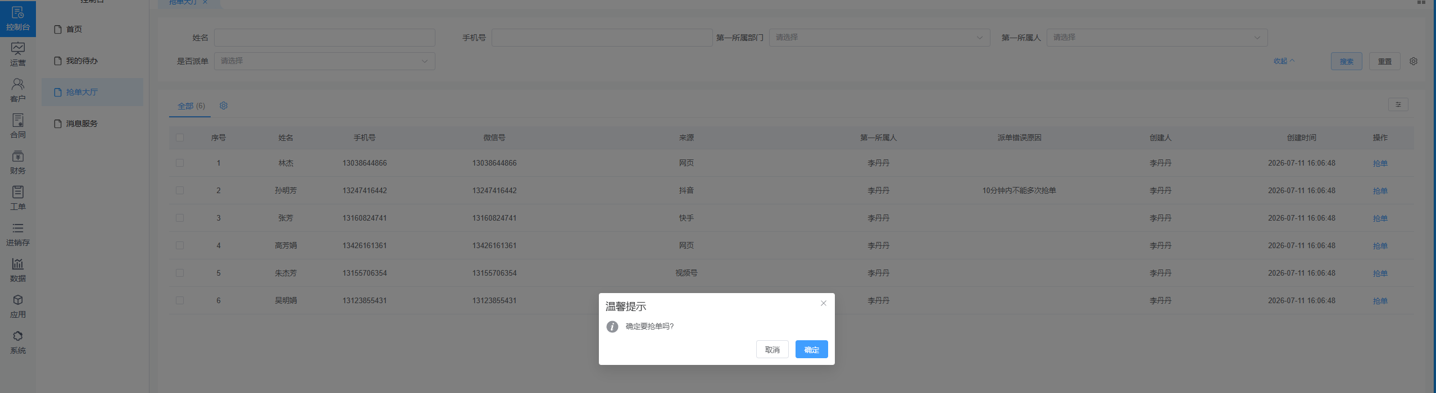Check the row checkbox for 张芳
Screen dimensions: 1436x393
pos(180,218)
